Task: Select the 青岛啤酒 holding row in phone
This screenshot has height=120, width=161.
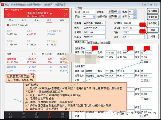Action: (37, 69)
